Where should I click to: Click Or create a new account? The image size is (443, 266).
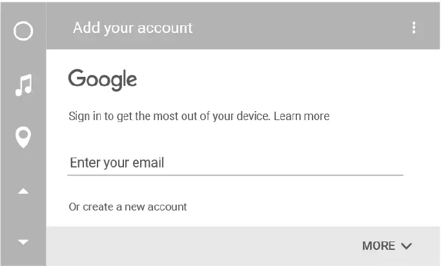128,207
